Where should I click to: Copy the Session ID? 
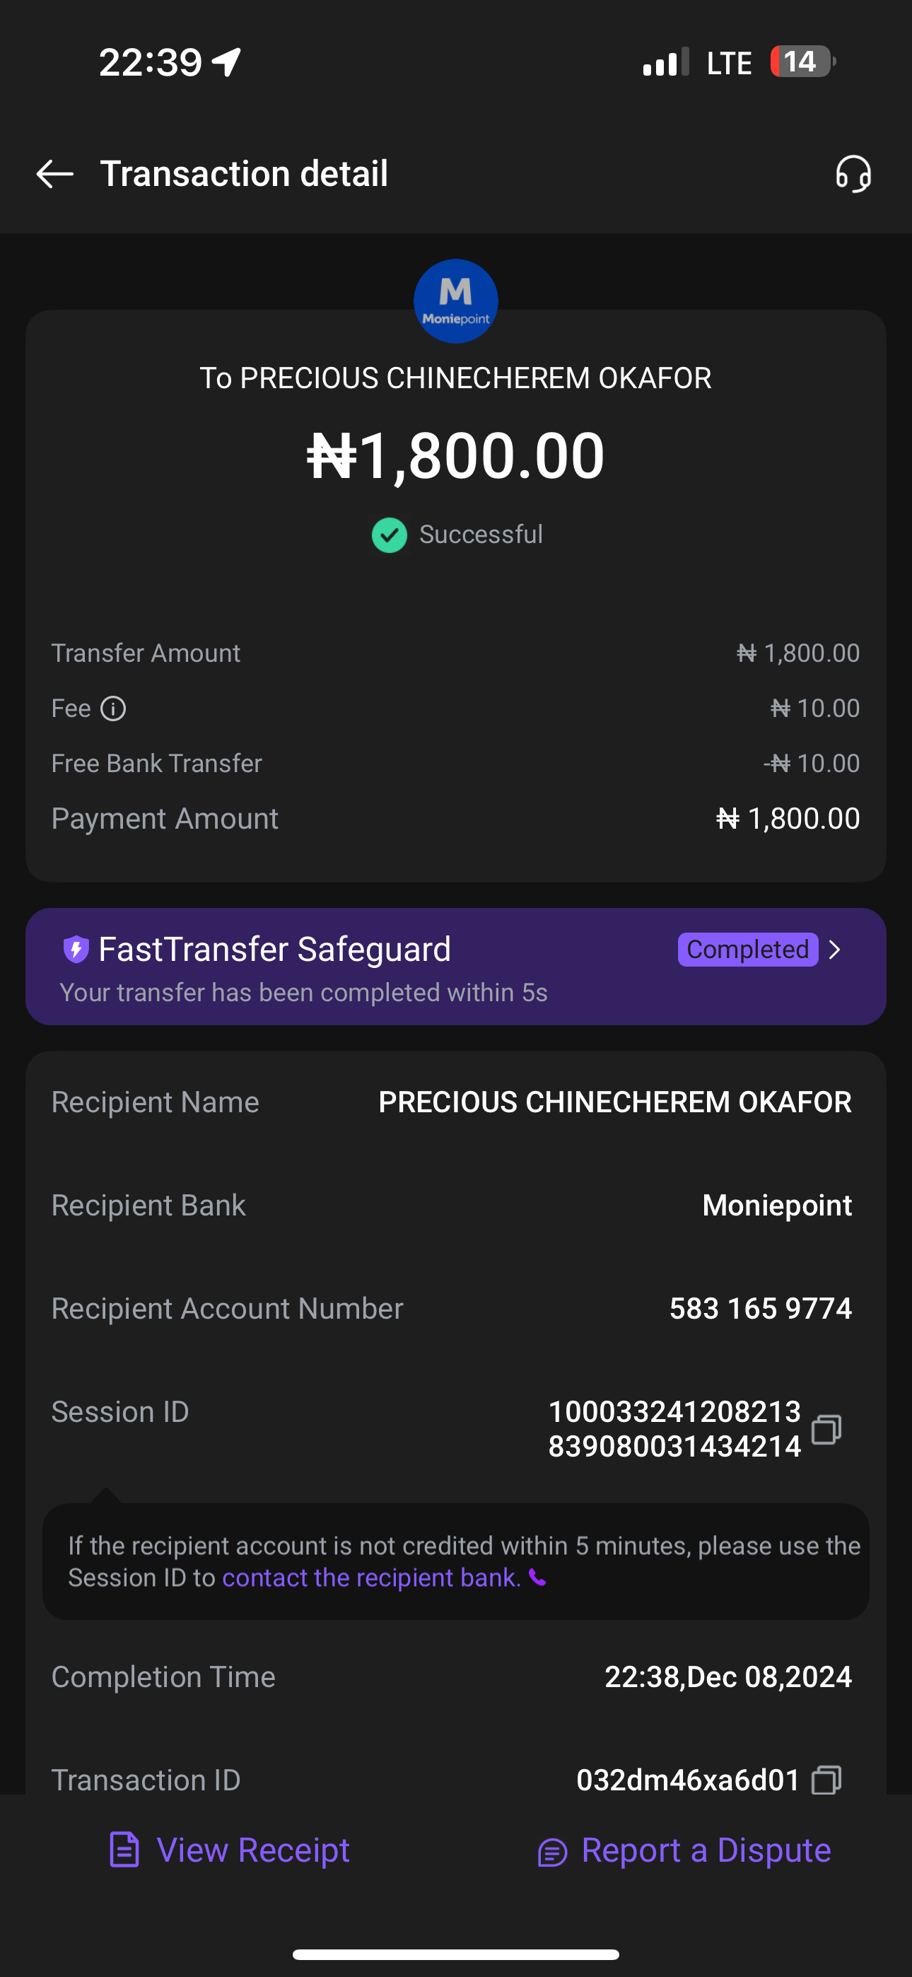tap(826, 1429)
